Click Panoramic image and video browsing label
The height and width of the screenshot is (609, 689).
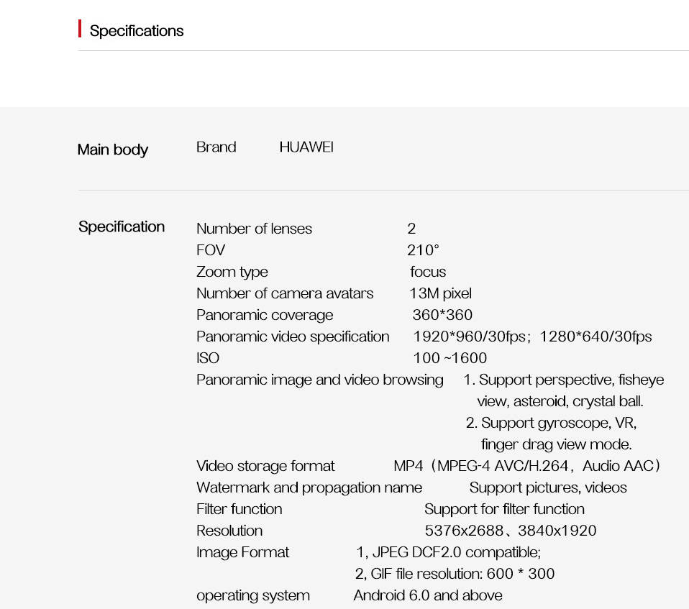(320, 380)
